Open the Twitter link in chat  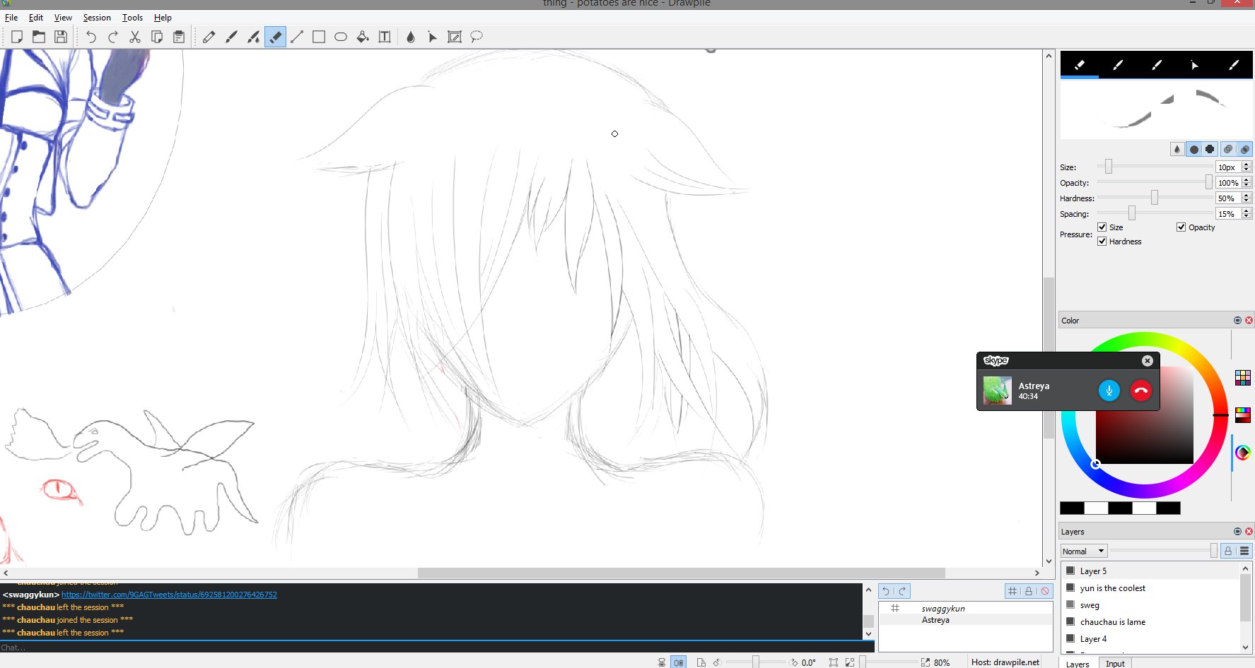coord(169,595)
